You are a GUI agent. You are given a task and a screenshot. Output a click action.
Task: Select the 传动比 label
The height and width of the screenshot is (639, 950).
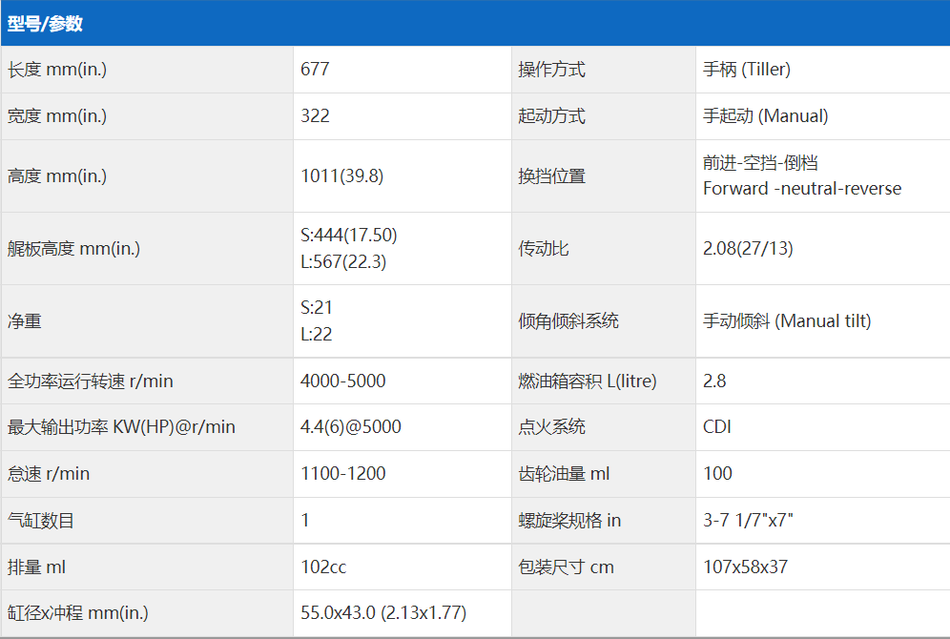coord(544,248)
